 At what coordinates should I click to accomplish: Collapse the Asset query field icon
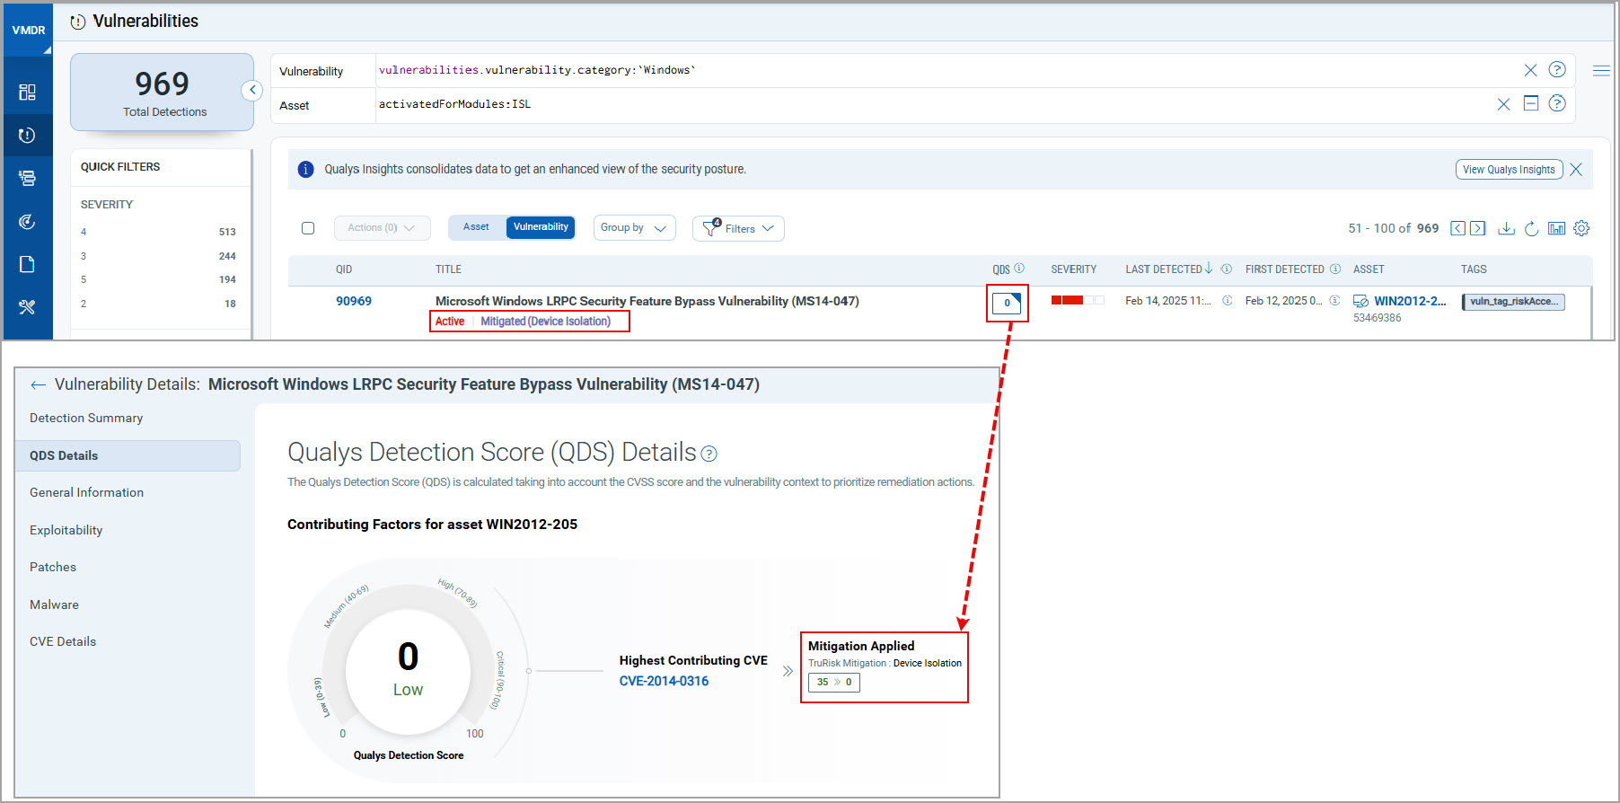tap(1531, 103)
